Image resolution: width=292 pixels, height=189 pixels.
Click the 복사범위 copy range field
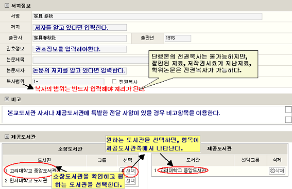coord(68,82)
